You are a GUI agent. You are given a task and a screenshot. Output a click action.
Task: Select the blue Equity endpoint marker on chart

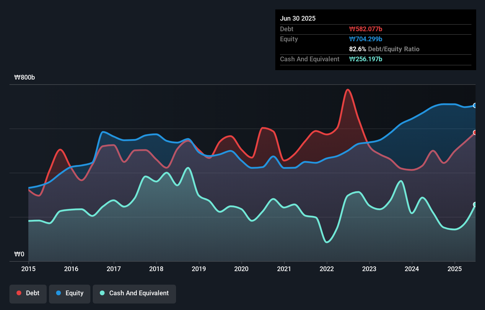coord(475,105)
